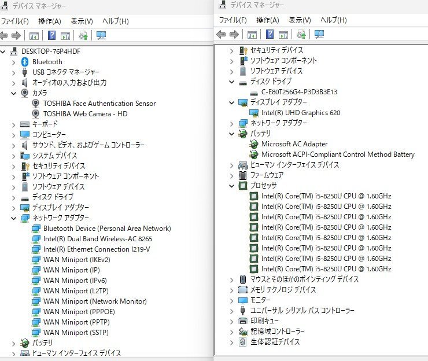This screenshot has width=428, height=361.
Task: Select Bluetooth Device (Personal Area Network)
Action: coord(107,229)
